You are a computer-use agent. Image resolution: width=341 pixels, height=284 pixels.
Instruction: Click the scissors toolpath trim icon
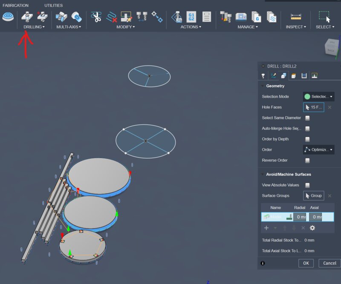point(96,17)
